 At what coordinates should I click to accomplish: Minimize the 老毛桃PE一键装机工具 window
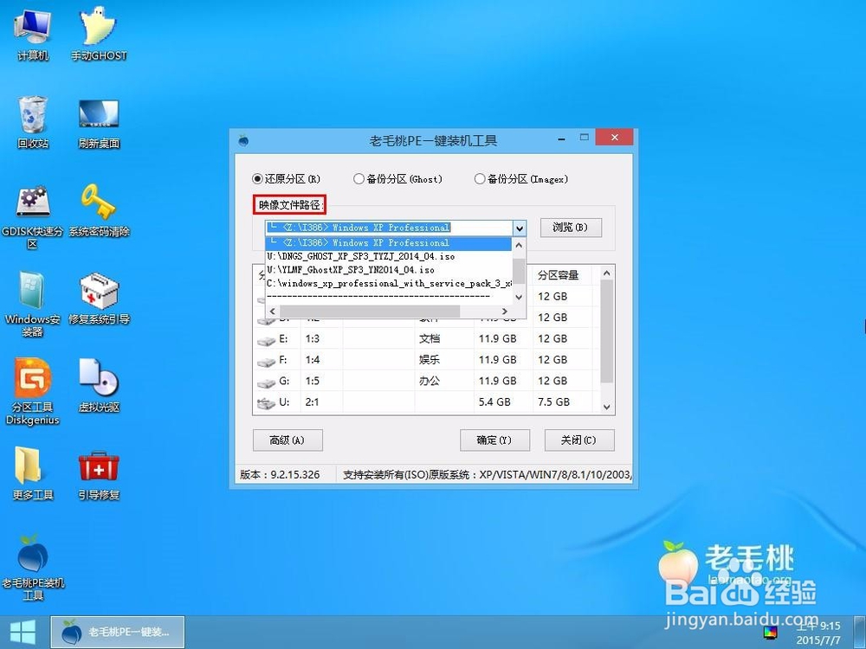click(561, 138)
